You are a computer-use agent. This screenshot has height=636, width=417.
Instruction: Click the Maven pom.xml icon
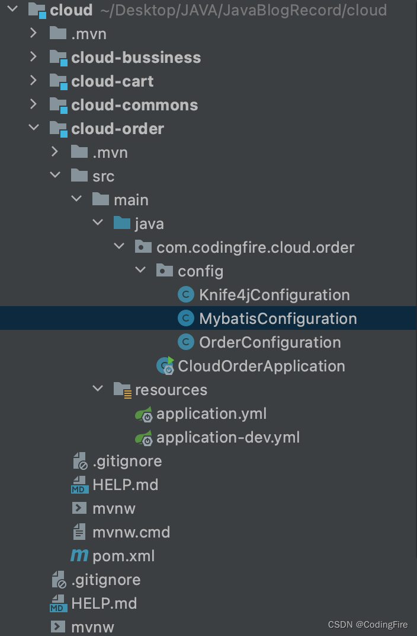tap(79, 555)
